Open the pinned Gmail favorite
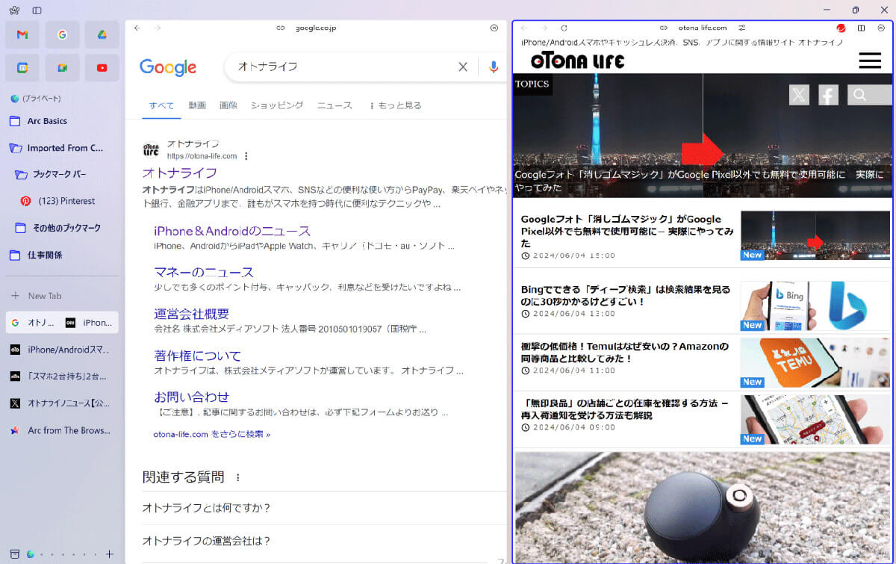896x564 pixels. (22, 34)
